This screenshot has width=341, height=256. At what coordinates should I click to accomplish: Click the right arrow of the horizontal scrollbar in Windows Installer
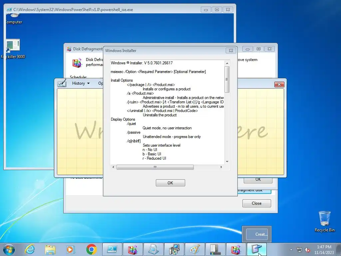(x=221, y=167)
